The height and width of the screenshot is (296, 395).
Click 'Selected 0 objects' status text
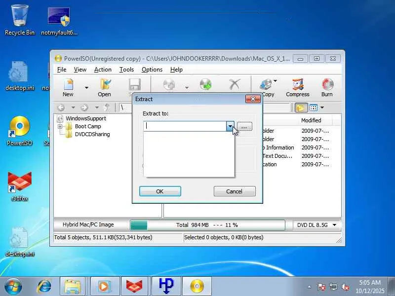coord(224,237)
